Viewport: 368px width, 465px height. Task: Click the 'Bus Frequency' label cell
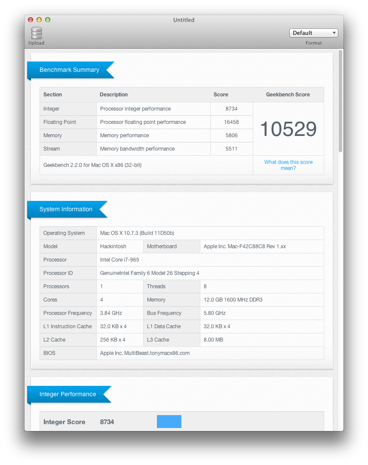(172, 313)
